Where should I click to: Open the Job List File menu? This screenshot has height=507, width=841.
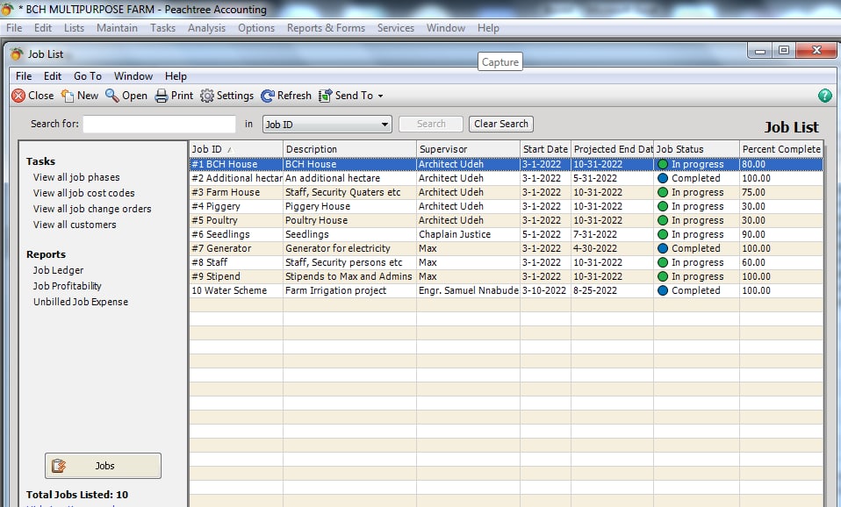(x=24, y=76)
